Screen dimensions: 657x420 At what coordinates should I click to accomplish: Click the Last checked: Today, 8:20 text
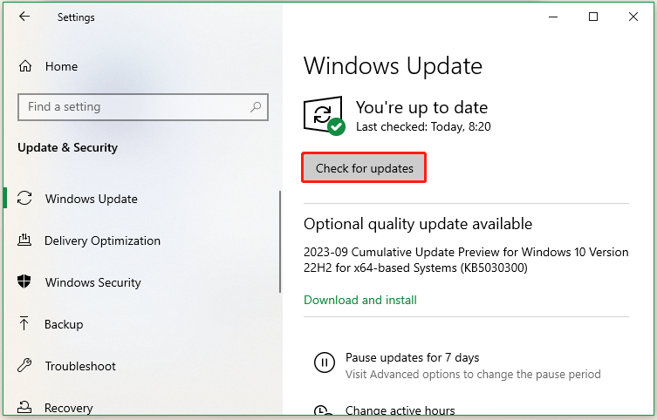(423, 126)
